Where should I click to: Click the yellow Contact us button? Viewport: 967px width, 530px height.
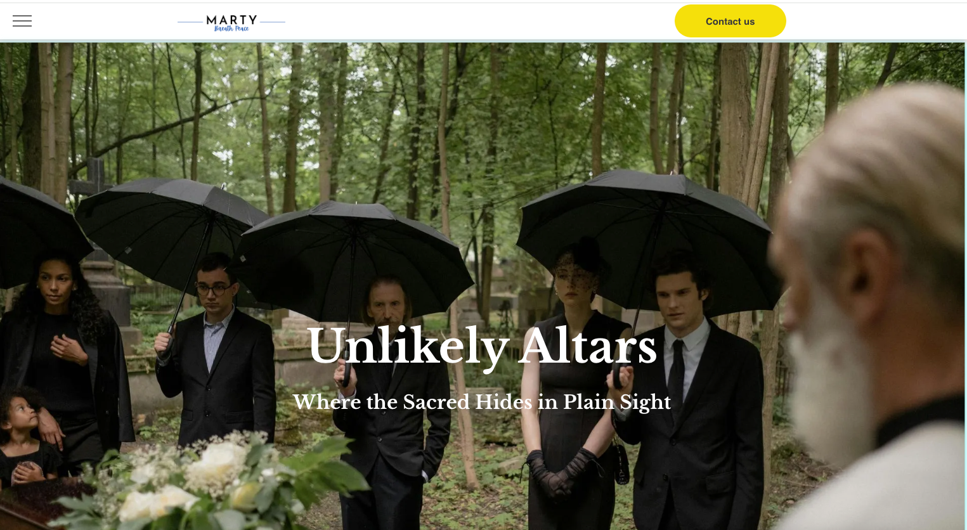pos(730,21)
